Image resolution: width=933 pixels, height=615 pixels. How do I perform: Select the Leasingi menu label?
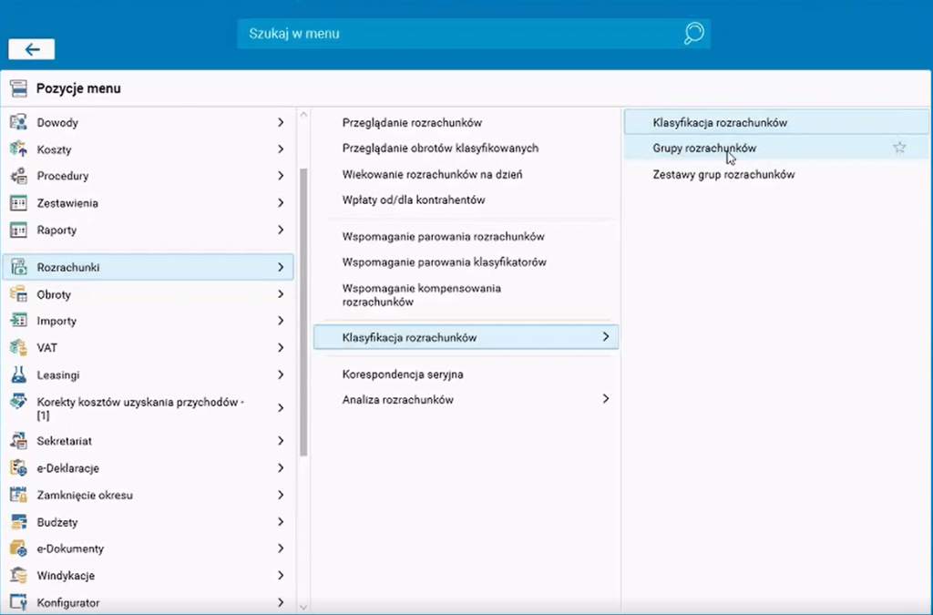coord(58,375)
